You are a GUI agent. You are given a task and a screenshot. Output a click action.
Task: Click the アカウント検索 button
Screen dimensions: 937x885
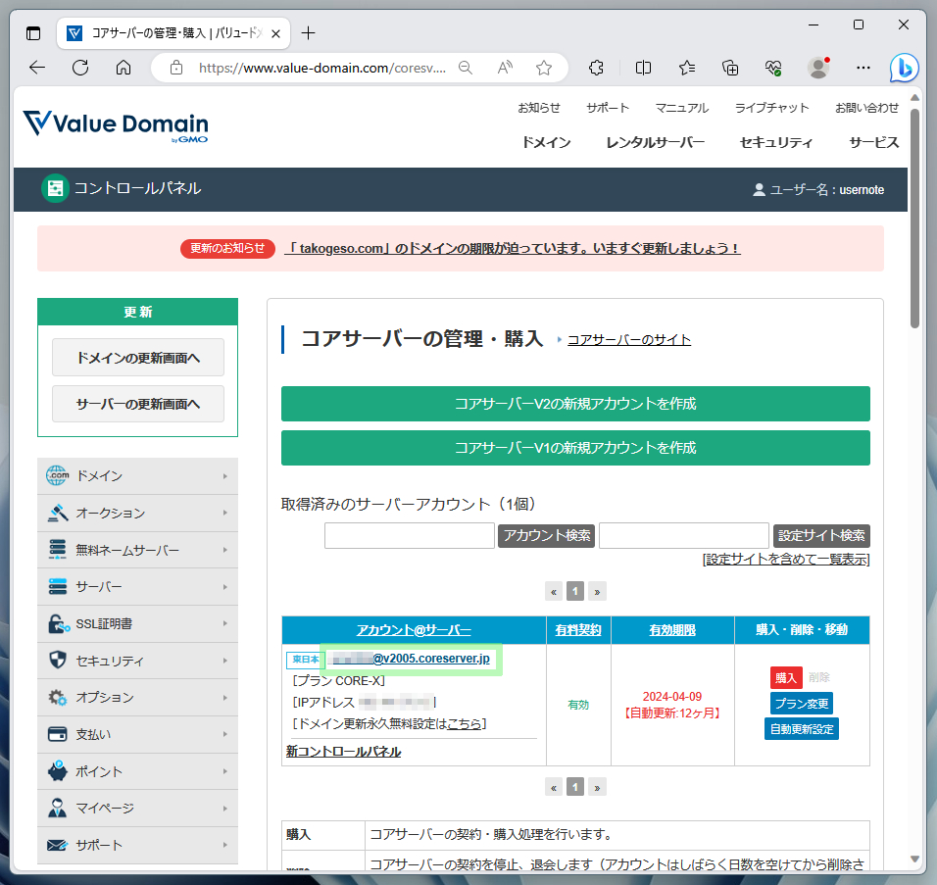pyautogui.click(x=546, y=535)
